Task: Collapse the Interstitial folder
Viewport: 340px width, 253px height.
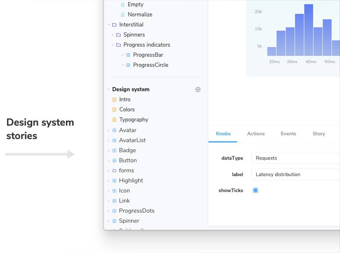Action: (x=108, y=24)
